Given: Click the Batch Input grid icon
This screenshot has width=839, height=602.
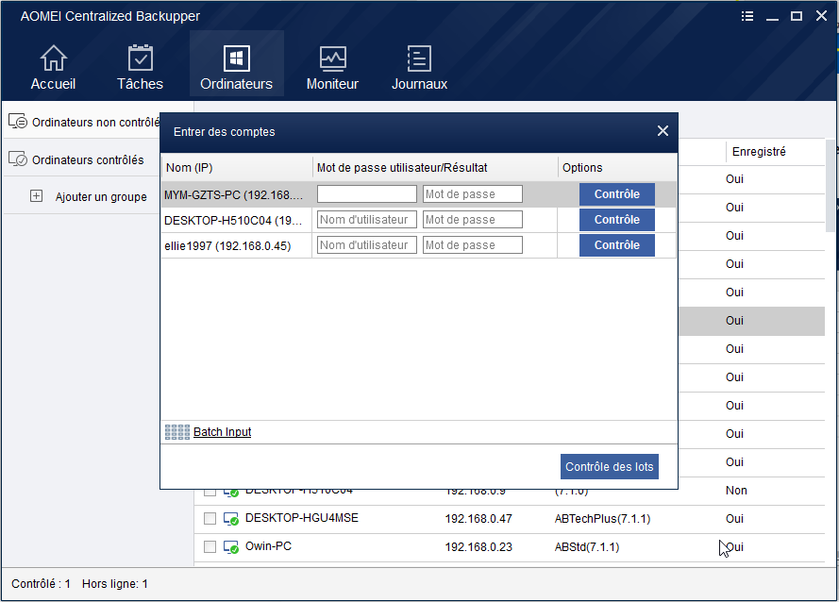Looking at the screenshot, I should (177, 432).
